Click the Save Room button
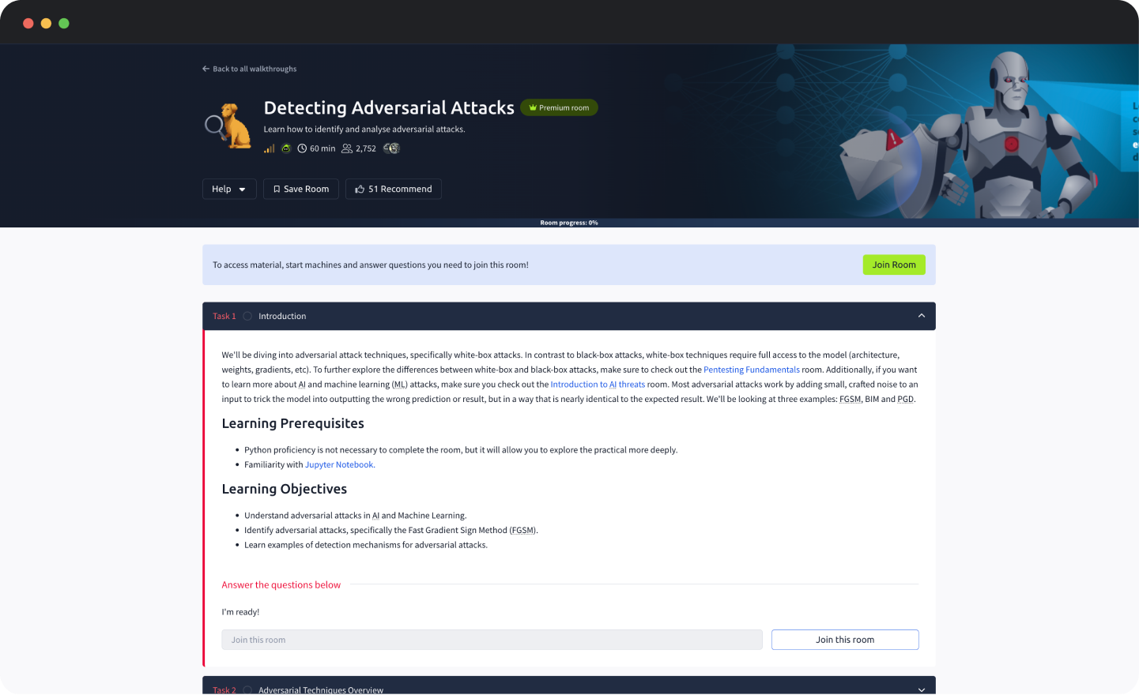Screen dimensions: 1139x695 point(301,190)
